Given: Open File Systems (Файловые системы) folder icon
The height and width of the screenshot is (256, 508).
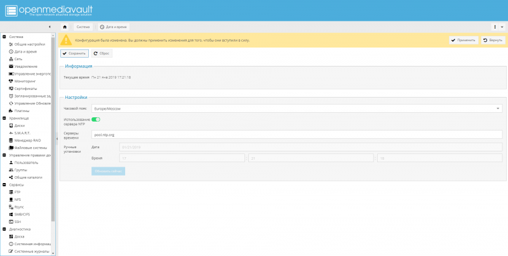Looking at the screenshot, I should tap(11, 148).
